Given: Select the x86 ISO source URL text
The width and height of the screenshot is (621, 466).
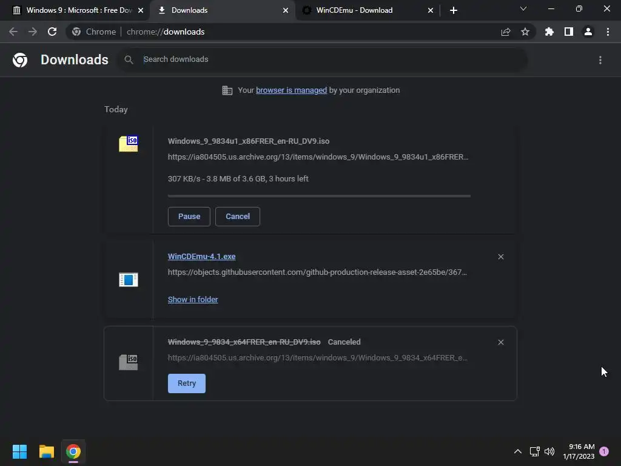Looking at the screenshot, I should click(318, 157).
